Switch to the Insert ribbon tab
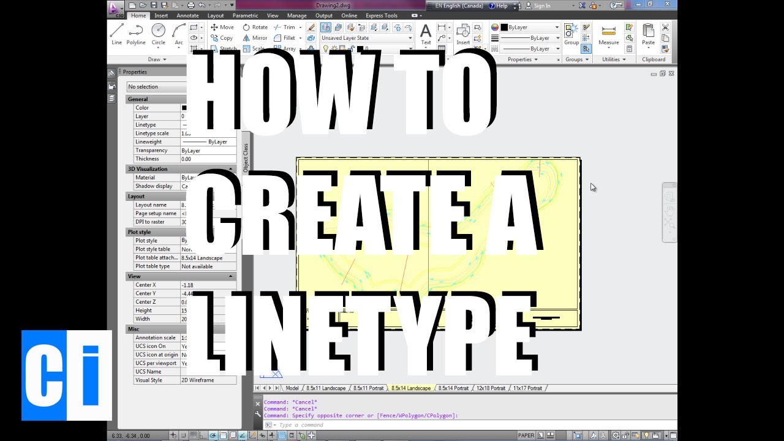This screenshot has width=784, height=441. coord(161,15)
